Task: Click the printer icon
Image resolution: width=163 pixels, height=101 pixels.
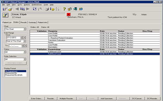Action: coord(47,9)
